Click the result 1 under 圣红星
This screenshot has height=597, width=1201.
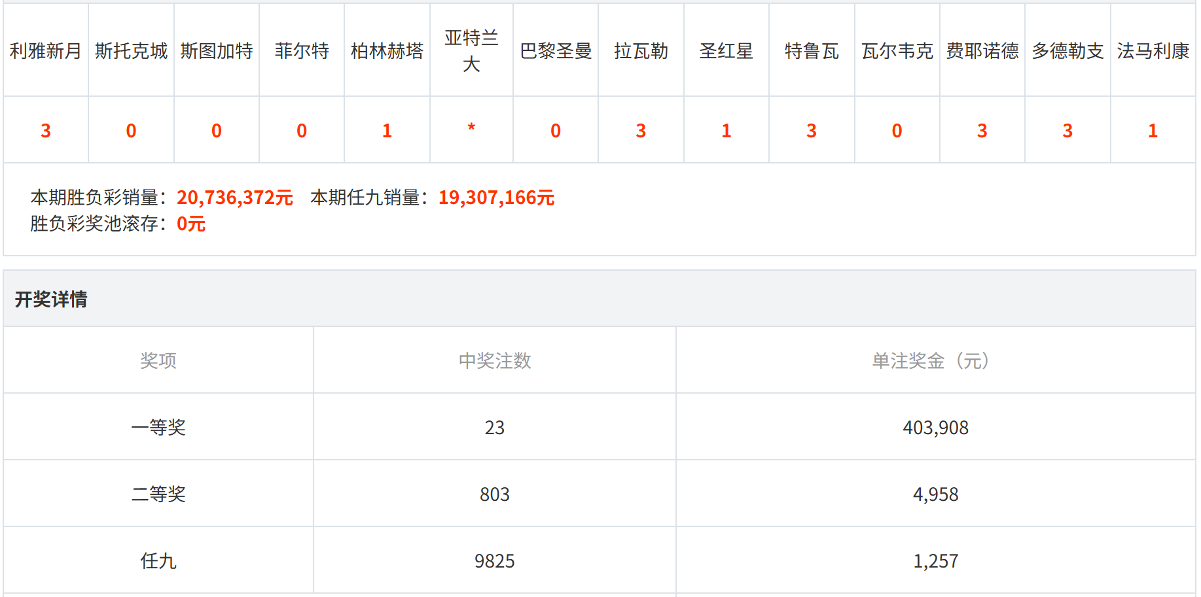click(726, 131)
